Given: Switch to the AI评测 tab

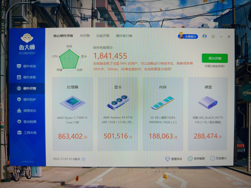Looking at the screenshot, I should tap(84, 36).
